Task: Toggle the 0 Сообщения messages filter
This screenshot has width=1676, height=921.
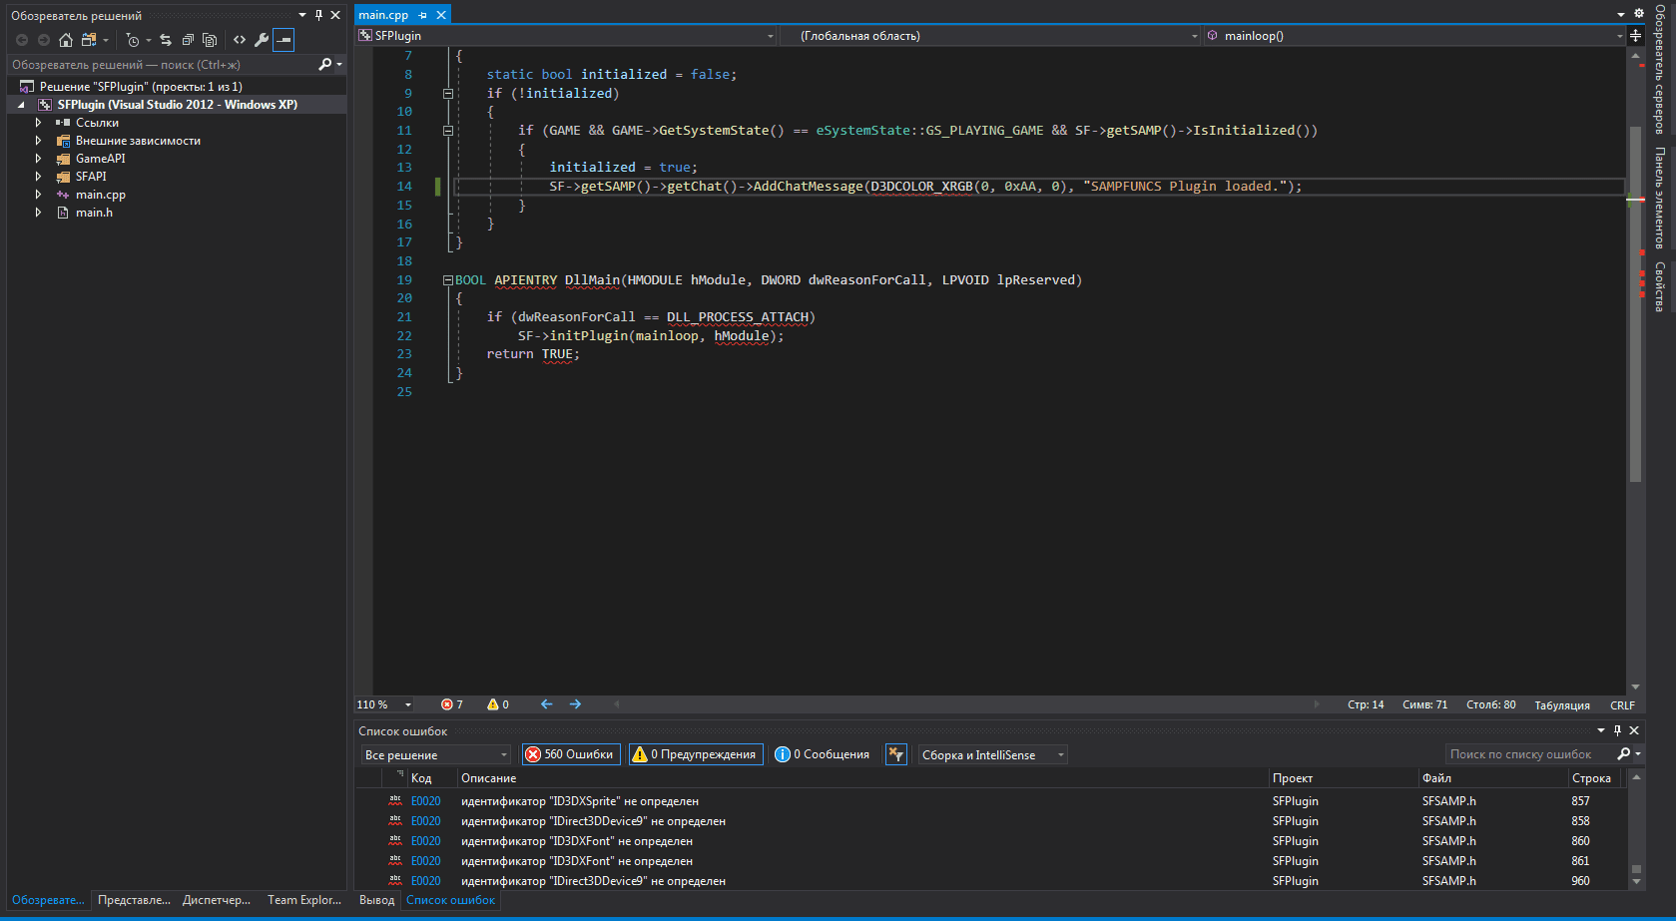Action: coord(823,754)
